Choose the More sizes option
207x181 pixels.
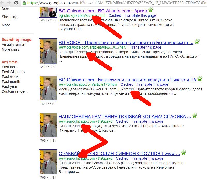pos(10,49)
